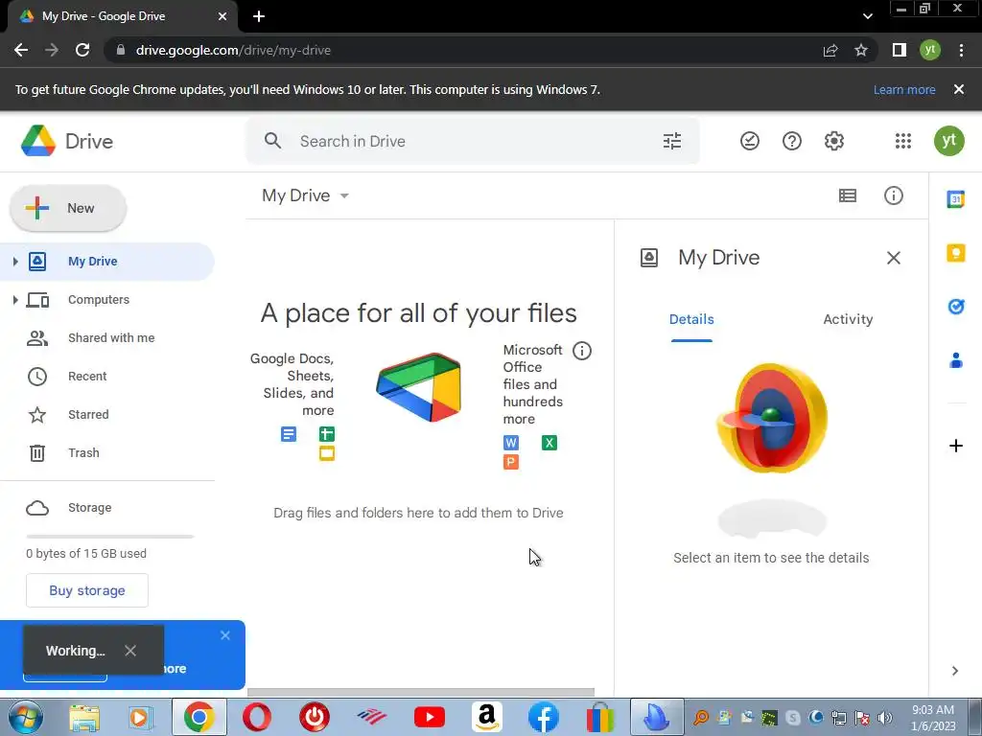Open the search options filter icon
The image size is (982, 736).
click(672, 141)
